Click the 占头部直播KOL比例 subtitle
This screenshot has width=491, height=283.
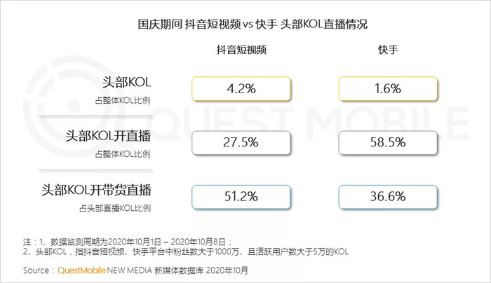tap(115, 208)
